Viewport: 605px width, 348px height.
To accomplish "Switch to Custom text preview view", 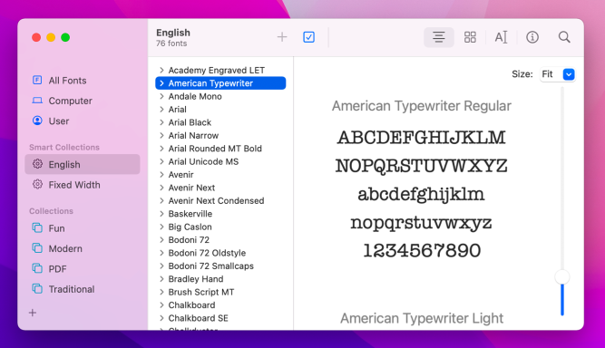I will [x=501, y=37].
